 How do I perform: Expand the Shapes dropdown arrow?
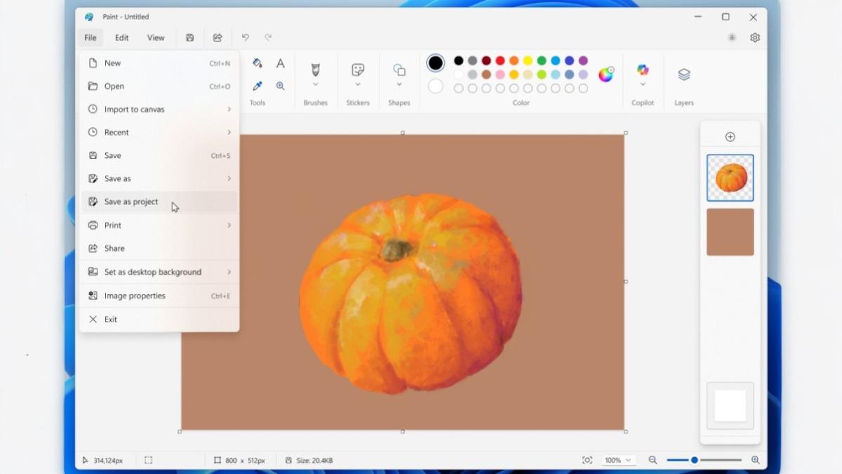(x=399, y=85)
